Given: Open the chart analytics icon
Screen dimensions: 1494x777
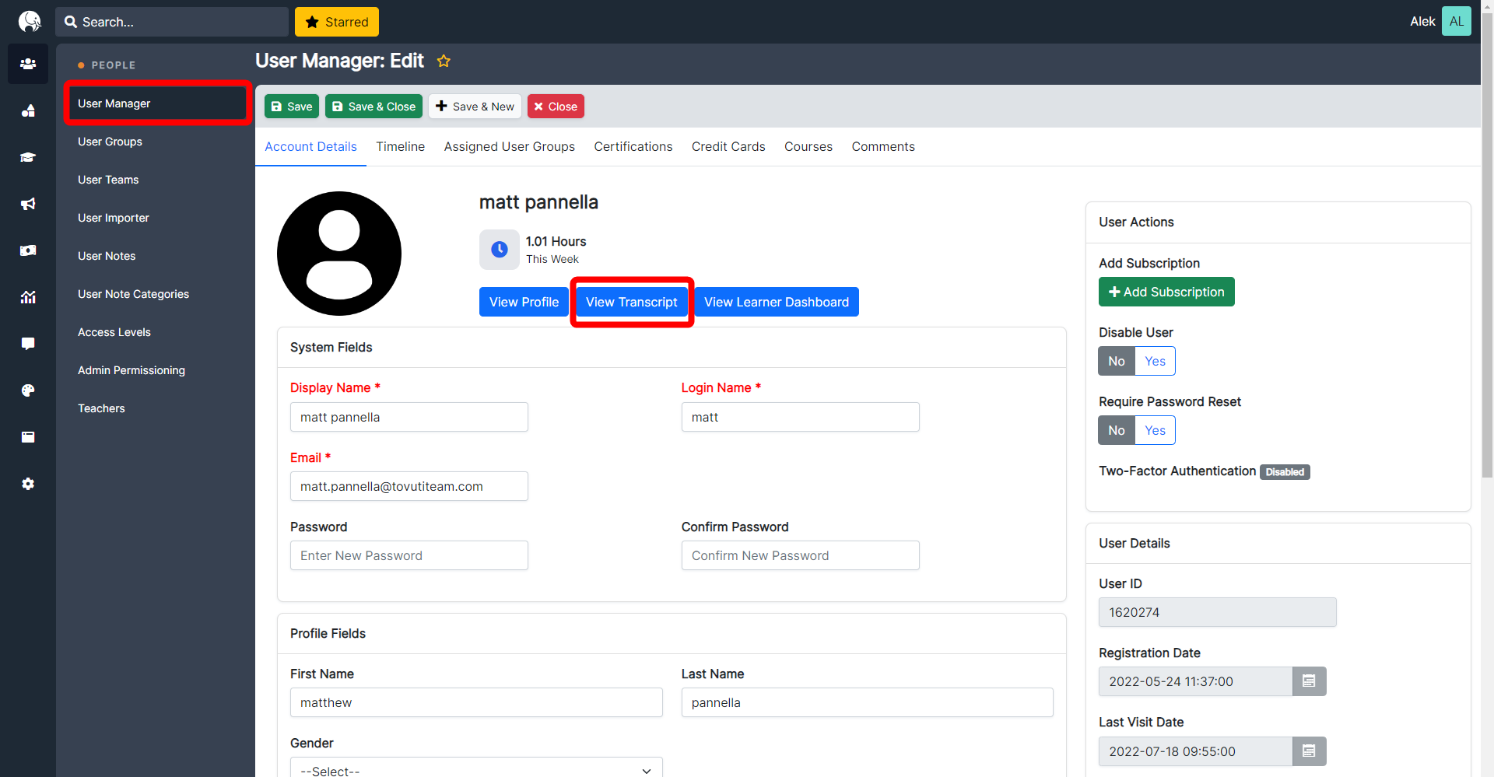Looking at the screenshot, I should pos(28,297).
